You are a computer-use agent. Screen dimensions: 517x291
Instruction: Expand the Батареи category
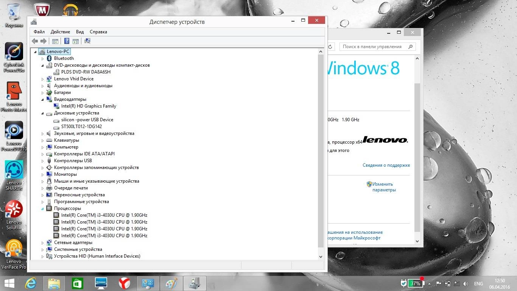click(42, 92)
